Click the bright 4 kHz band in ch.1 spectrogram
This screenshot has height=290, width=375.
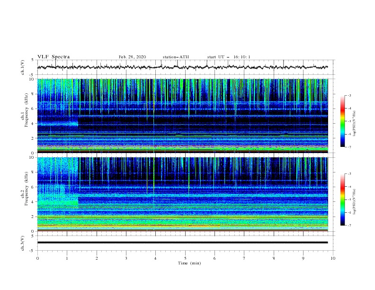point(58,124)
